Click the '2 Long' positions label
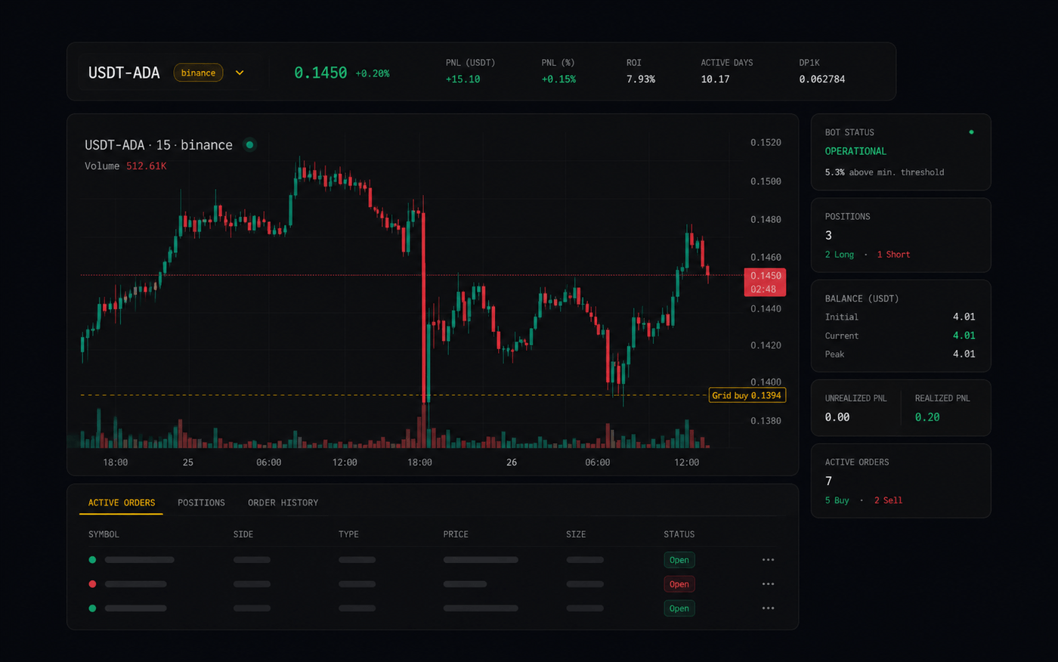Viewport: 1058px width, 662px height. (x=839, y=255)
